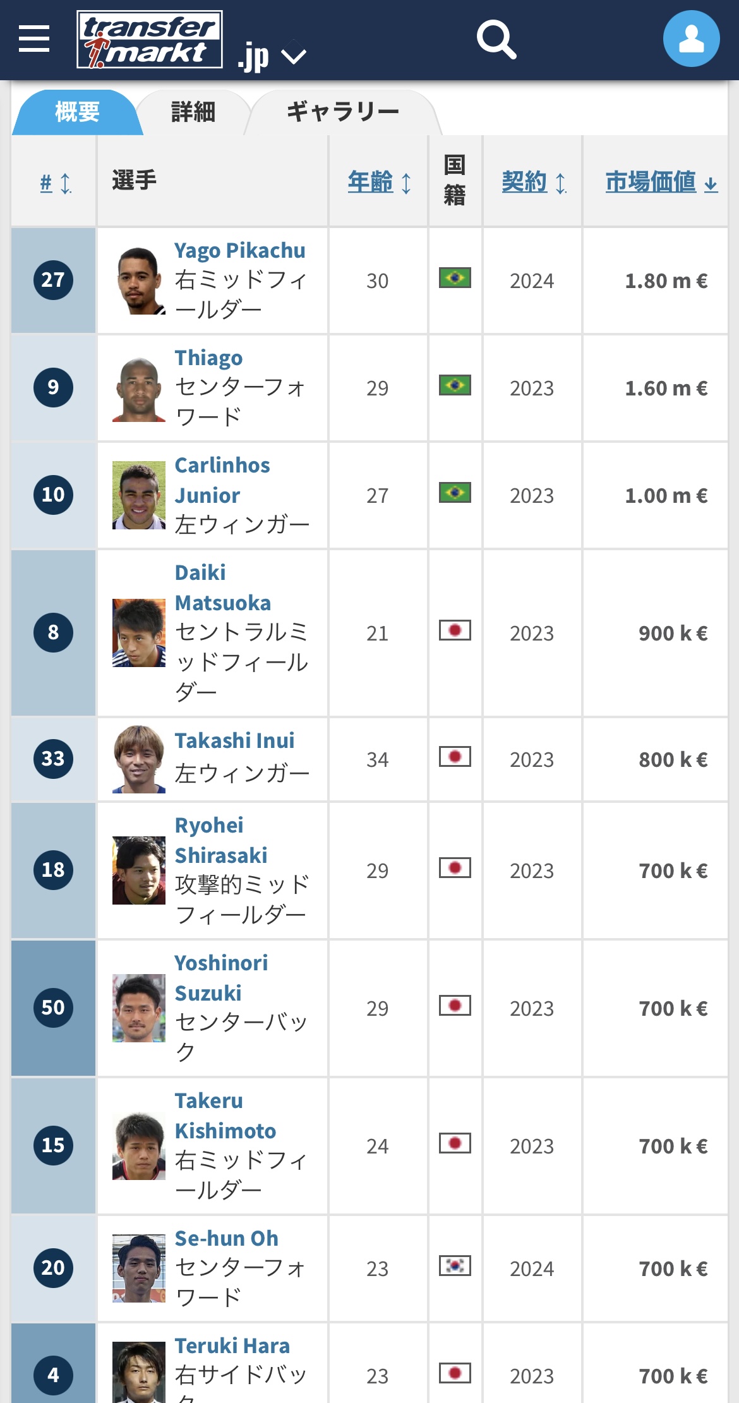Open the hamburger menu
739x1403 pixels.
(34, 39)
